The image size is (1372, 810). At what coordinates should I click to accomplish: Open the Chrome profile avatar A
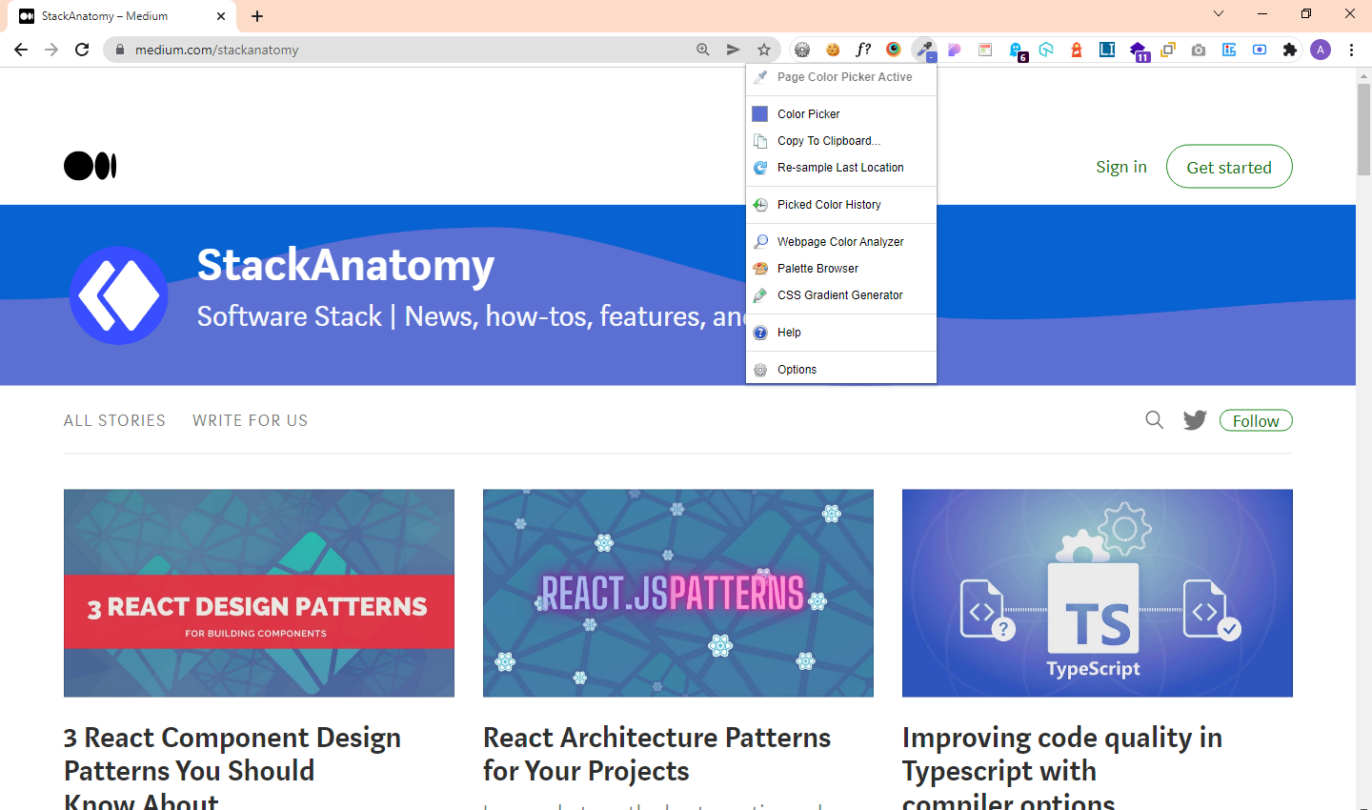(1321, 50)
